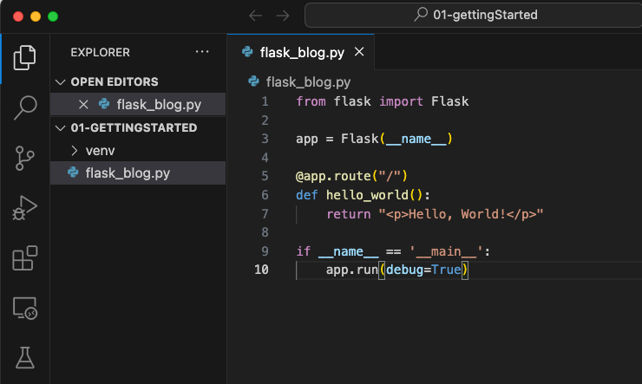This screenshot has height=384, width=642.
Task: Click the '__main__' string on line 9
Action: 446,251
